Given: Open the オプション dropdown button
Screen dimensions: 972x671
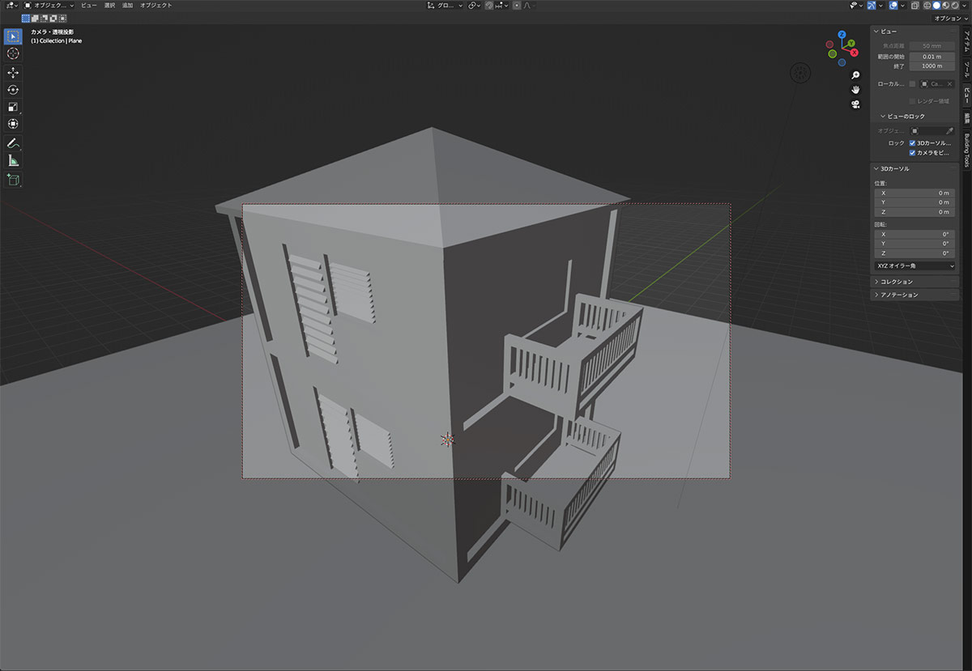Looking at the screenshot, I should coord(947,18).
